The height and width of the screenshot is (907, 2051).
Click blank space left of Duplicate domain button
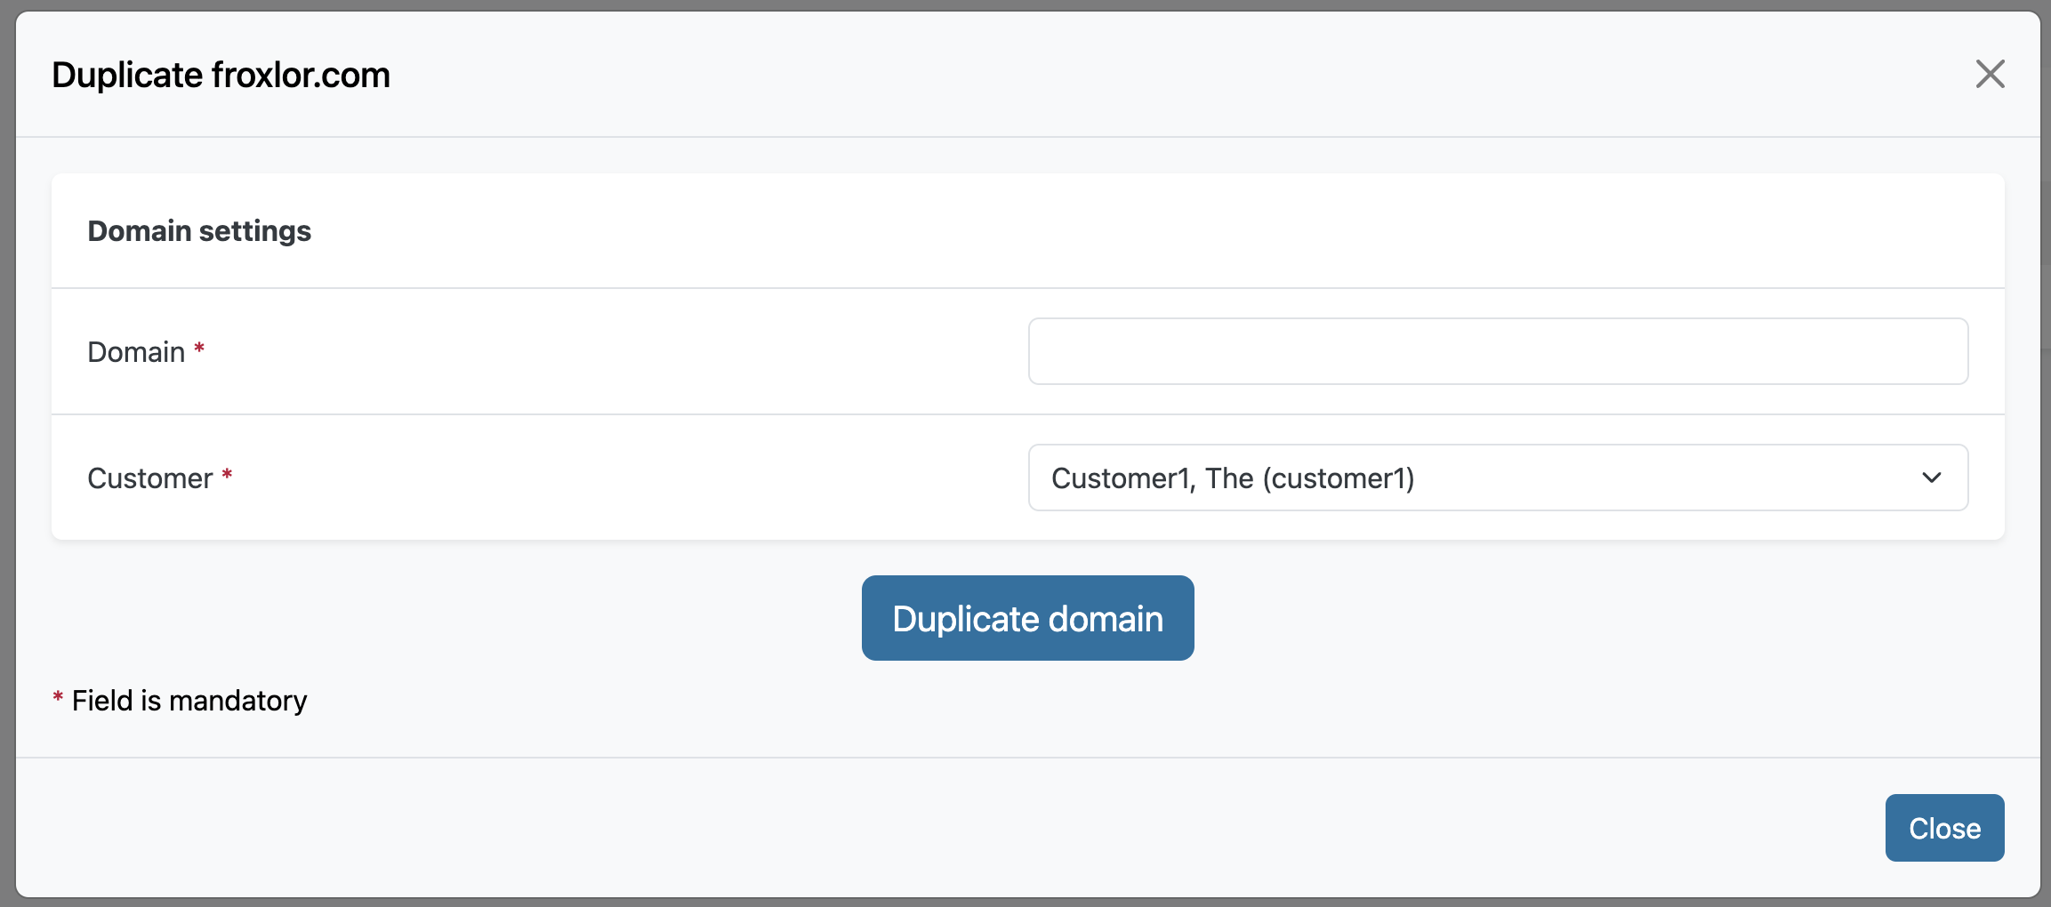click(445, 618)
